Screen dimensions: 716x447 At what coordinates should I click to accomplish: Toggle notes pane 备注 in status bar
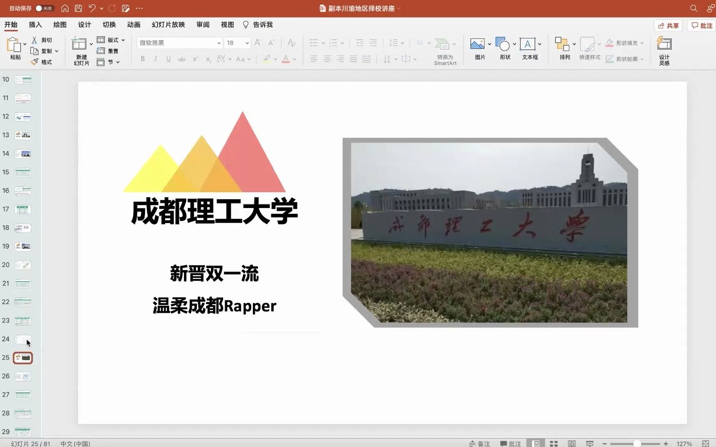click(479, 444)
